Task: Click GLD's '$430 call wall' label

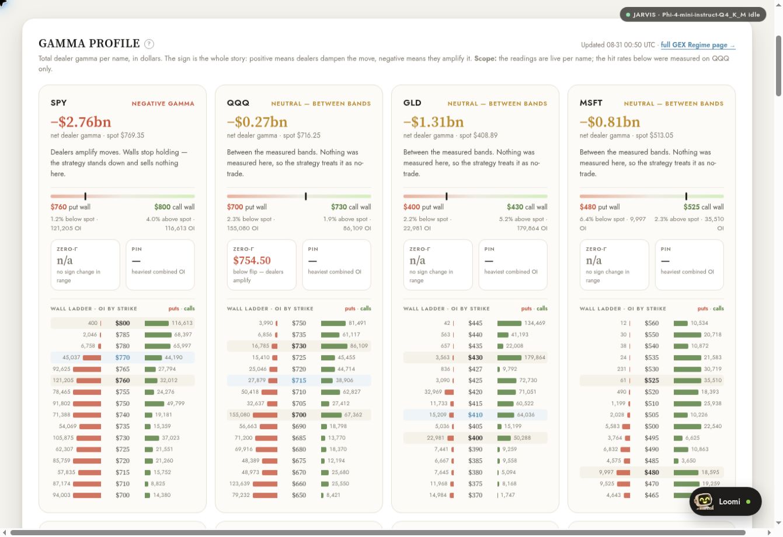Action: 527,207
